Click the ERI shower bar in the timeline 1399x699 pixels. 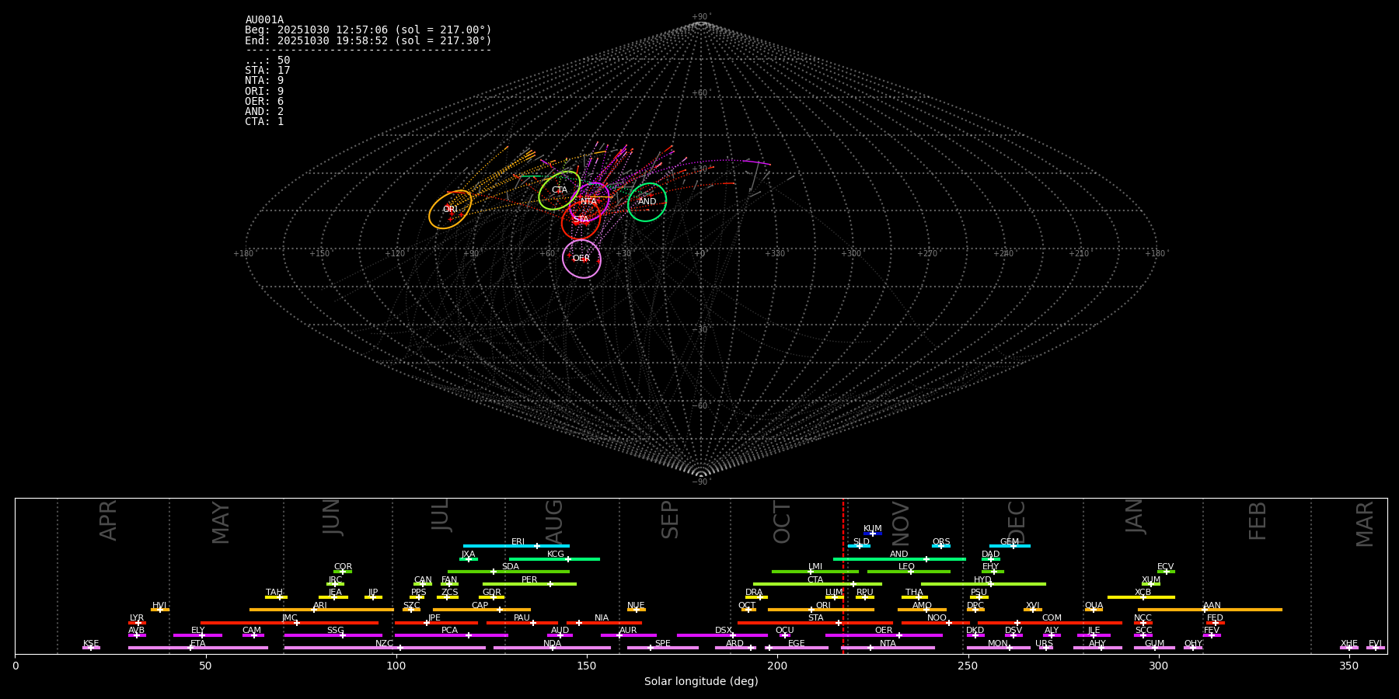[516, 546]
